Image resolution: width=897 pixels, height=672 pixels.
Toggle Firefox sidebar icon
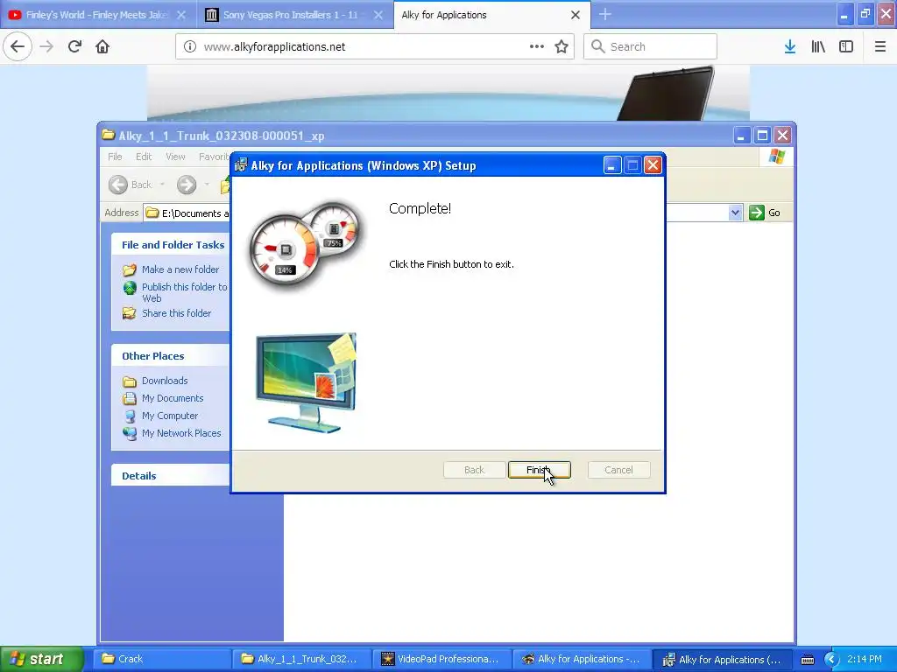point(846,46)
